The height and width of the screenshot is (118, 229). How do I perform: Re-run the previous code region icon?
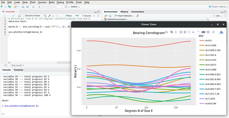coord(77,16)
